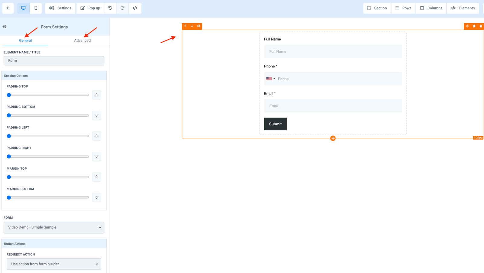Click the redo icon
The height and width of the screenshot is (273, 484).
click(x=123, y=8)
